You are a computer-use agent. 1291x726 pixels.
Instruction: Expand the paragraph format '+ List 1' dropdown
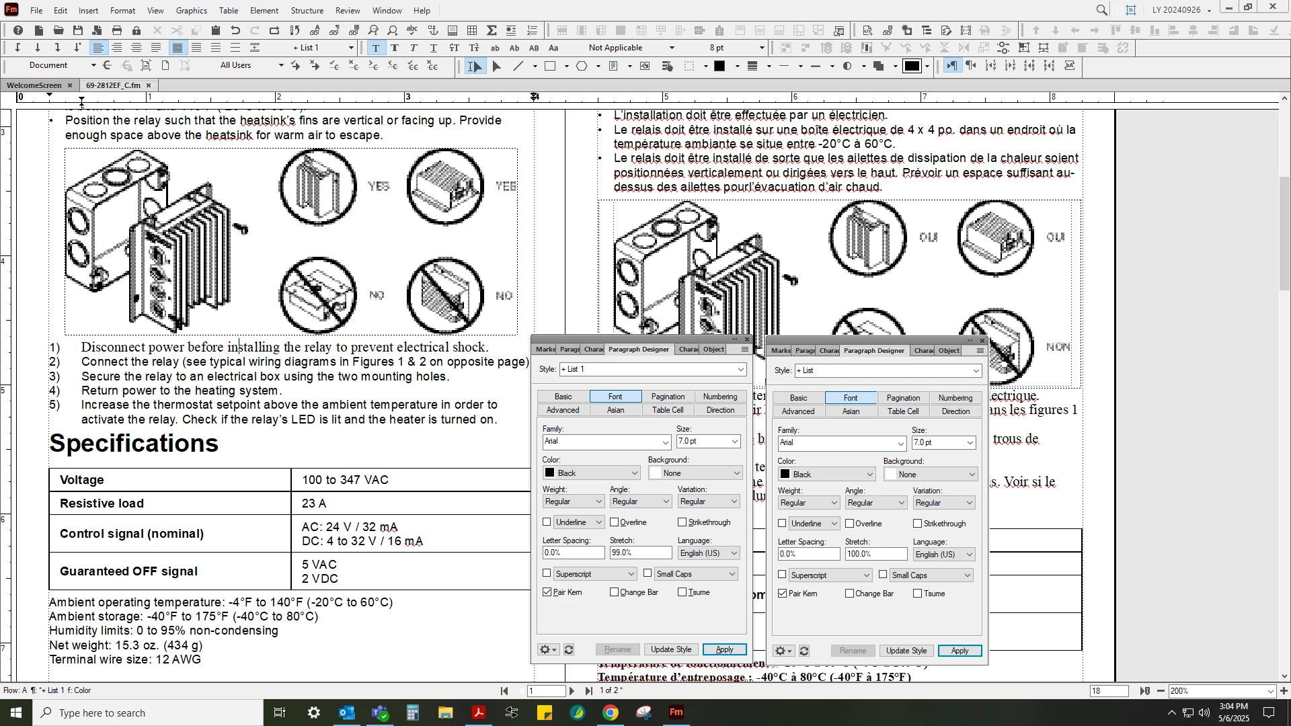[350, 48]
